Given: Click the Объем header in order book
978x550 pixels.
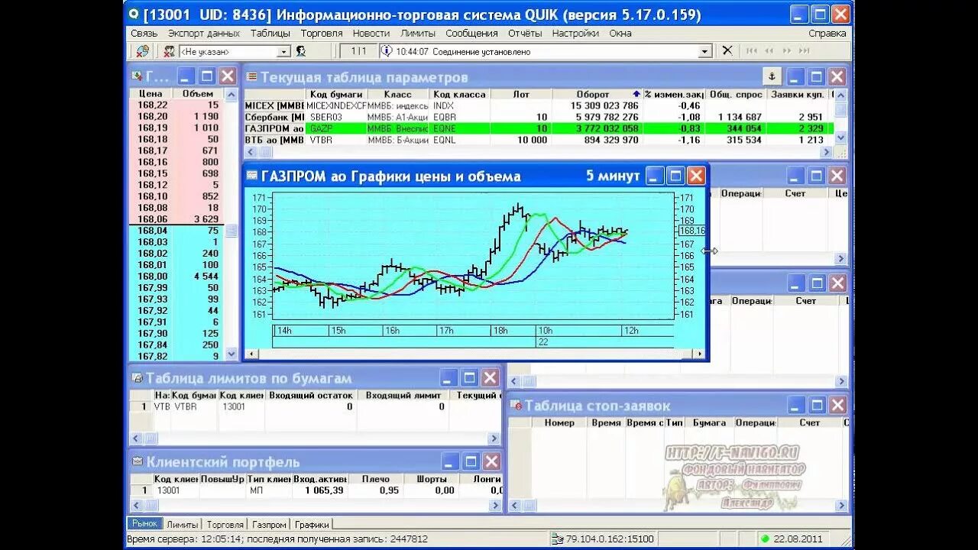Looking at the screenshot, I should (x=198, y=93).
